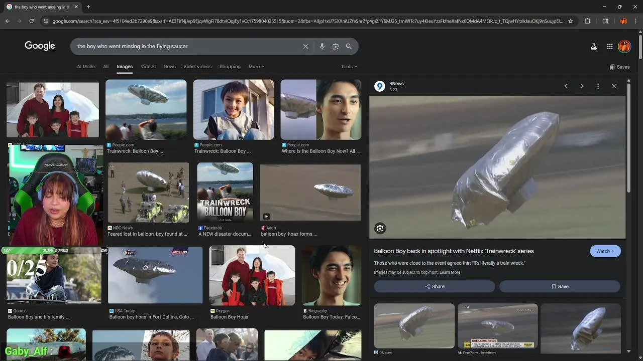The image size is (643, 361).
Task: Switch to the News tab
Action: (169, 67)
